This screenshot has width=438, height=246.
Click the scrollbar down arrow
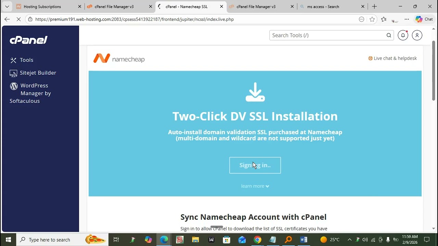pyautogui.click(x=433, y=229)
